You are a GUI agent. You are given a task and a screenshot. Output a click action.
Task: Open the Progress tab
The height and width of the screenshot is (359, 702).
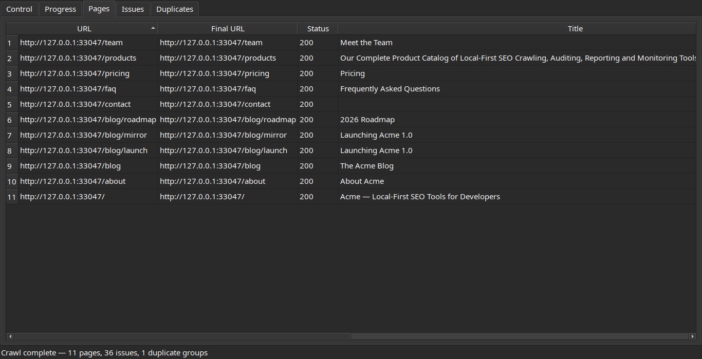point(61,9)
